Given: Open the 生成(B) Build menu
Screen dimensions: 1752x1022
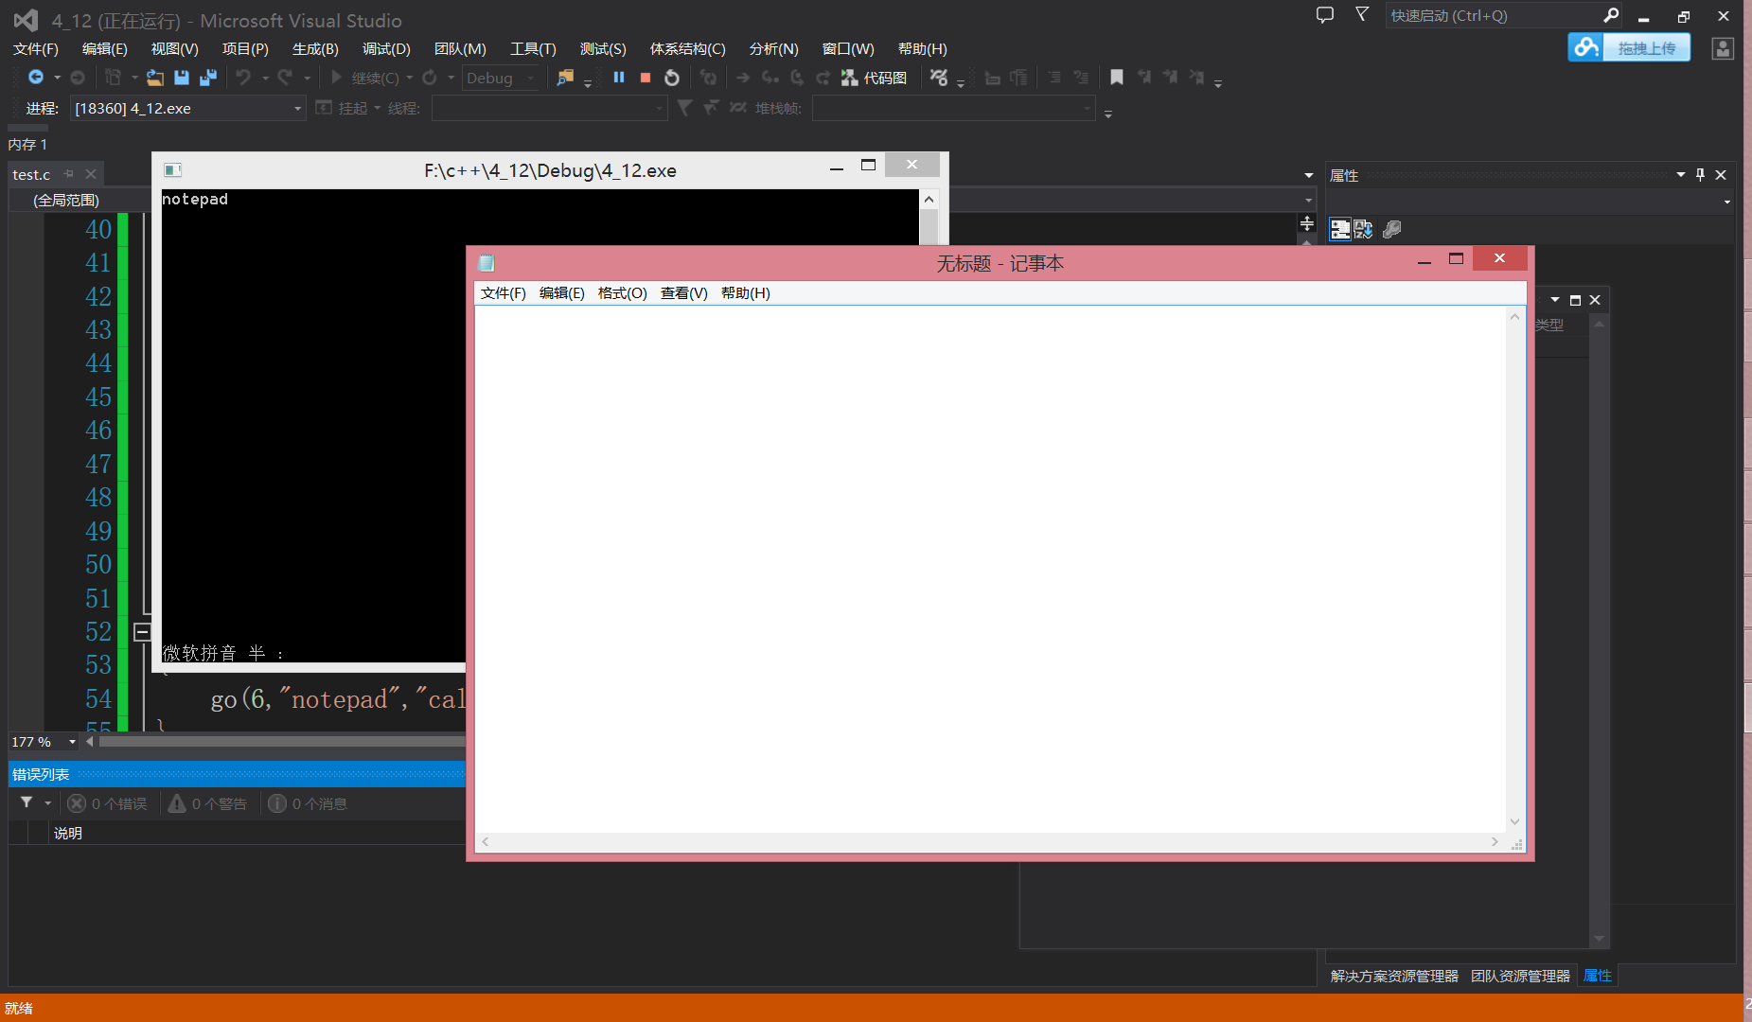Looking at the screenshot, I should click(315, 48).
